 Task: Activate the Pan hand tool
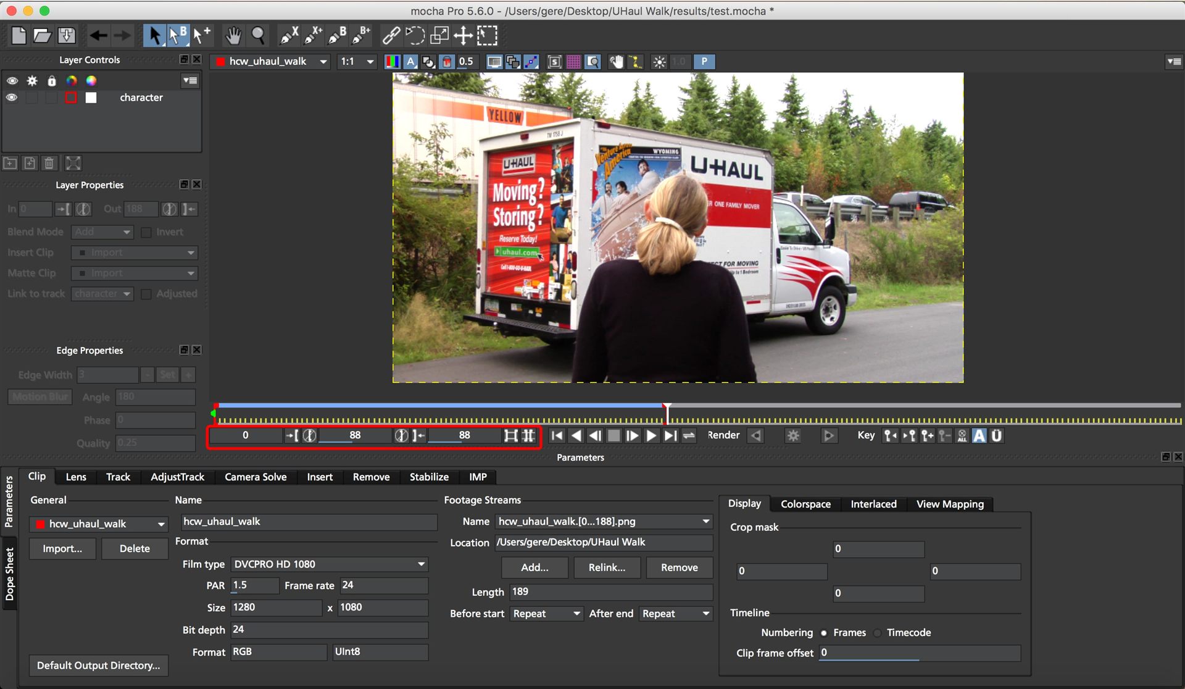[233, 36]
